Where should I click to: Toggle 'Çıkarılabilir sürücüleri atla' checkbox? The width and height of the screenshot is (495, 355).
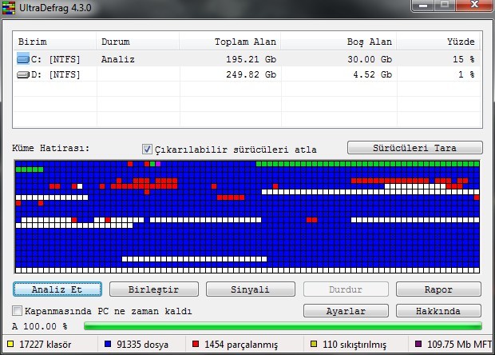pos(147,149)
